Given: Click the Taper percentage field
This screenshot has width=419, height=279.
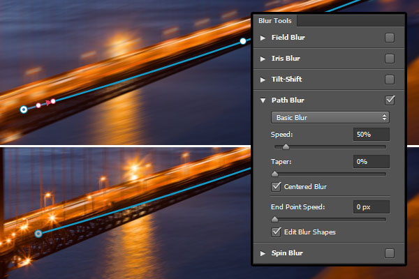Looking at the screenshot, I should 372,162.
